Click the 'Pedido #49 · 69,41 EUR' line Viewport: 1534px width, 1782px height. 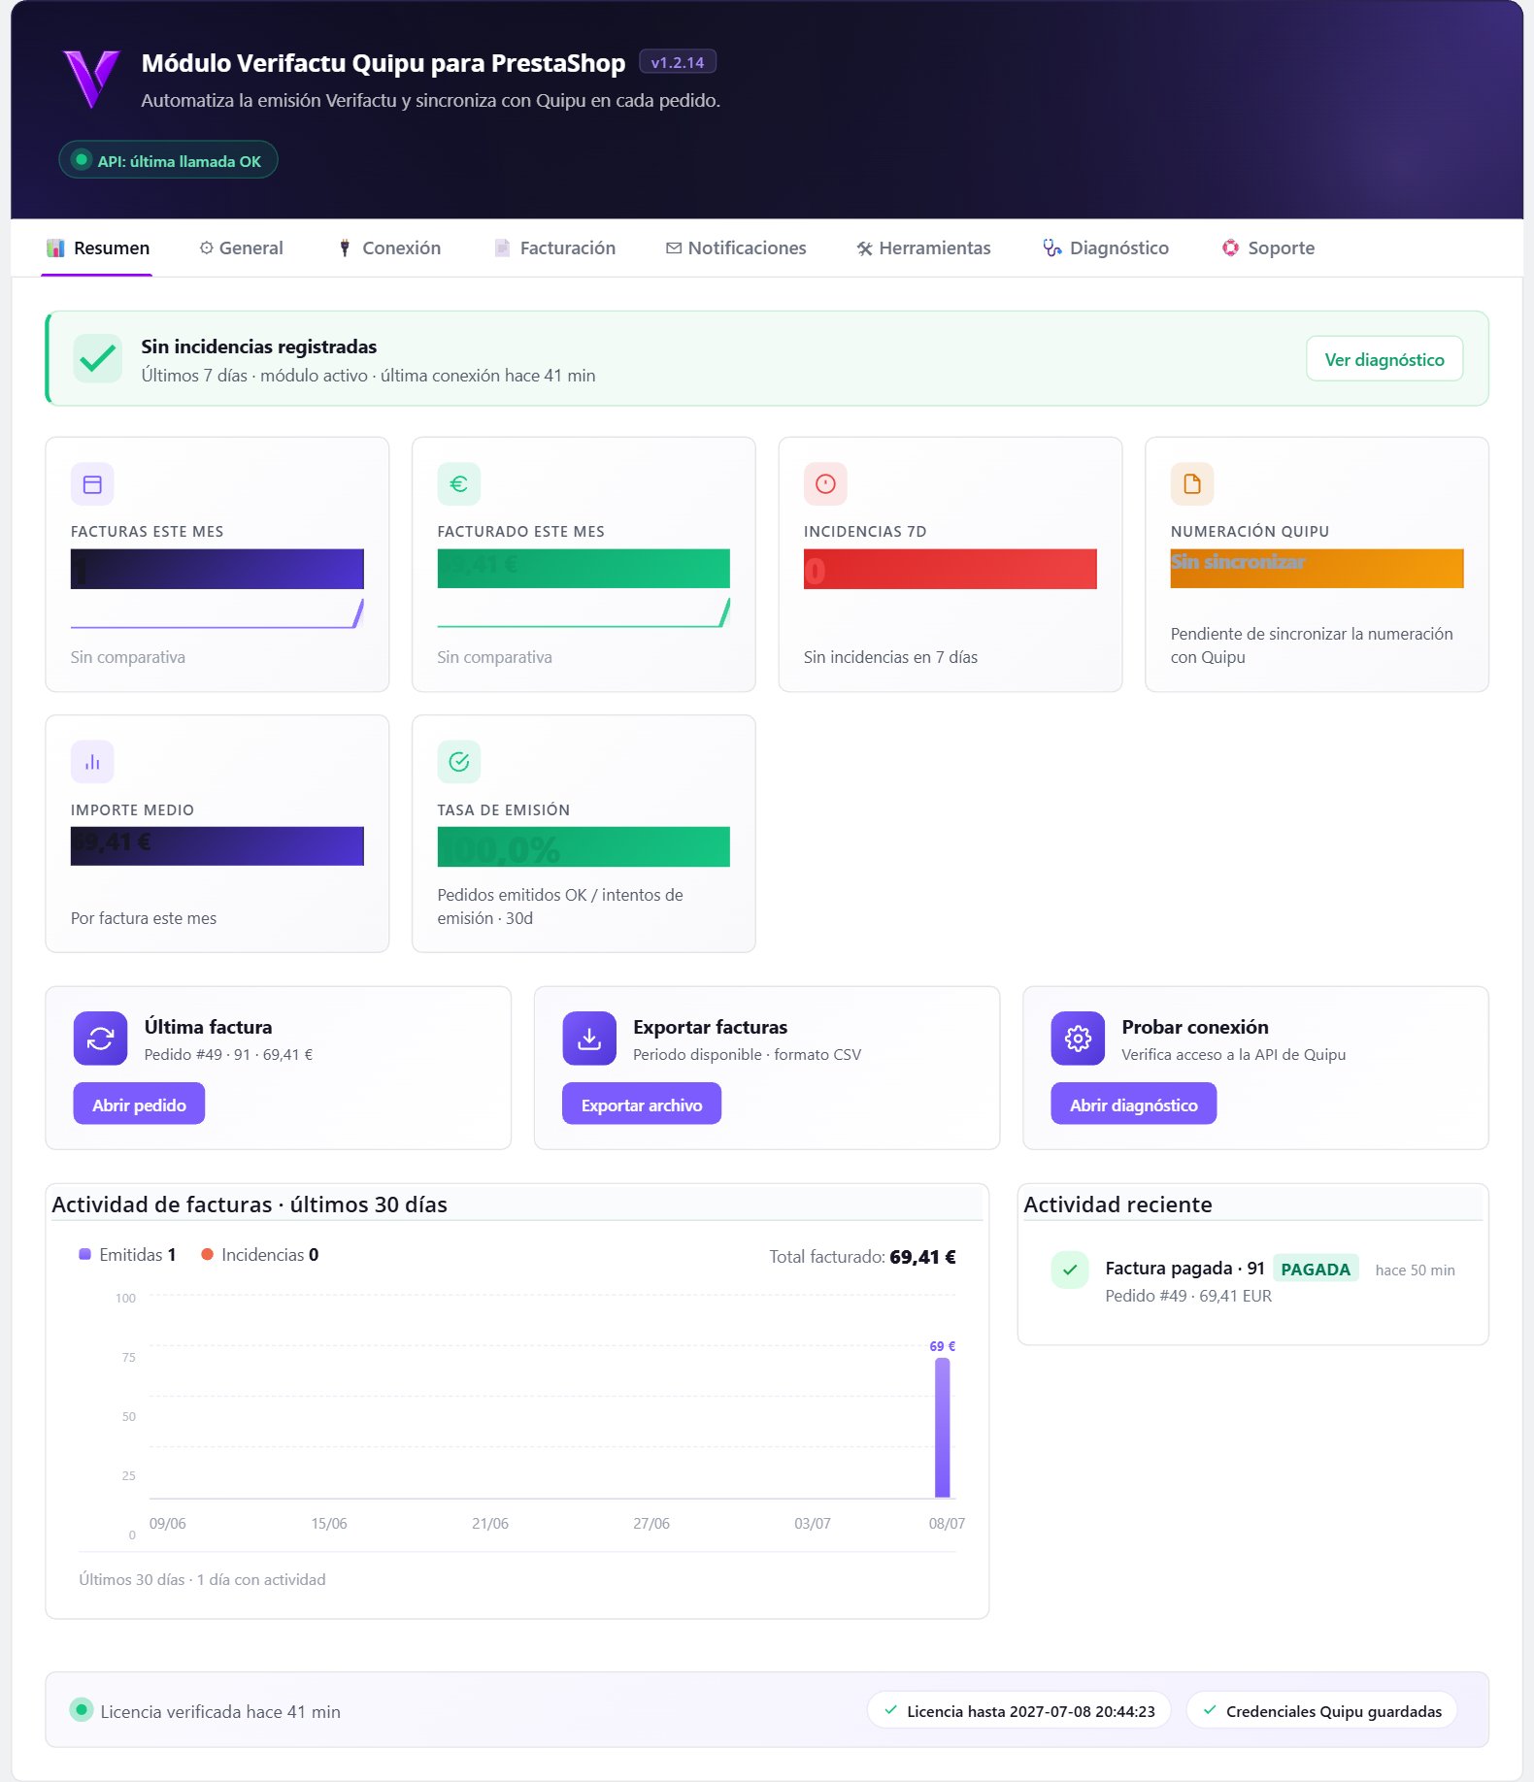click(x=1188, y=1296)
